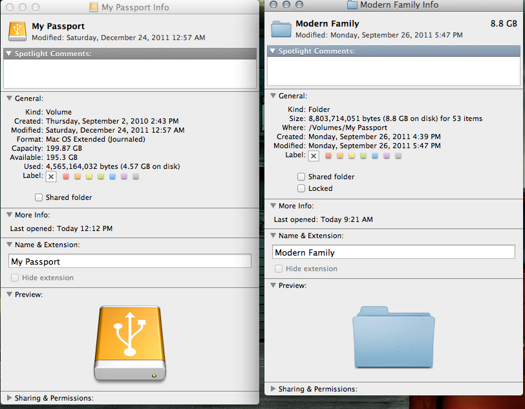Click the 'Mac OS Extended (Journaled)' format value
The height and width of the screenshot is (409, 525).
click(x=96, y=139)
